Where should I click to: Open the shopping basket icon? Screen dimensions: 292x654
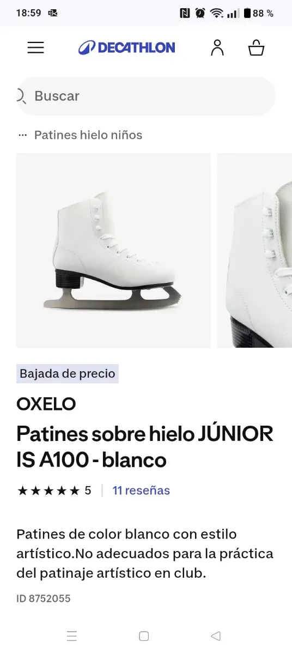coord(256,47)
